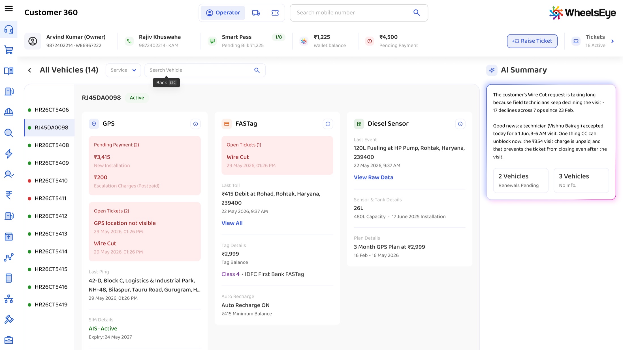Open the upload box sidebar icon
This screenshot has width=623, height=350.
[x=9, y=237]
